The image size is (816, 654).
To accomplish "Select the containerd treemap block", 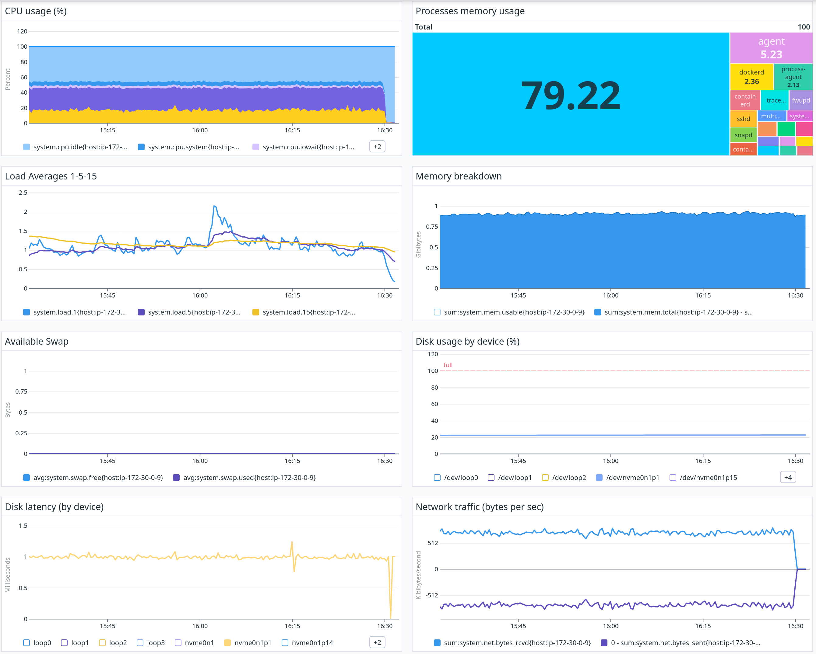I will click(745, 100).
